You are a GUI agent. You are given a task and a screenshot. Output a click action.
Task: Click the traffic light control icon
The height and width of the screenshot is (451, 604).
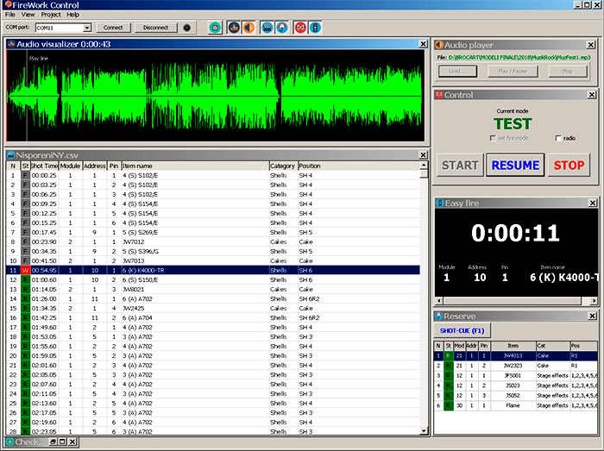[x=315, y=28]
